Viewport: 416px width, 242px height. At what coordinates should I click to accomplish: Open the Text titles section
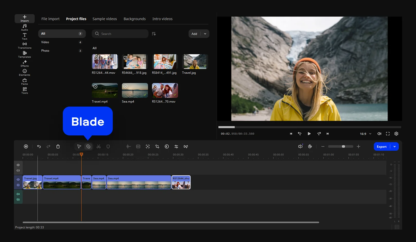(x=24, y=36)
